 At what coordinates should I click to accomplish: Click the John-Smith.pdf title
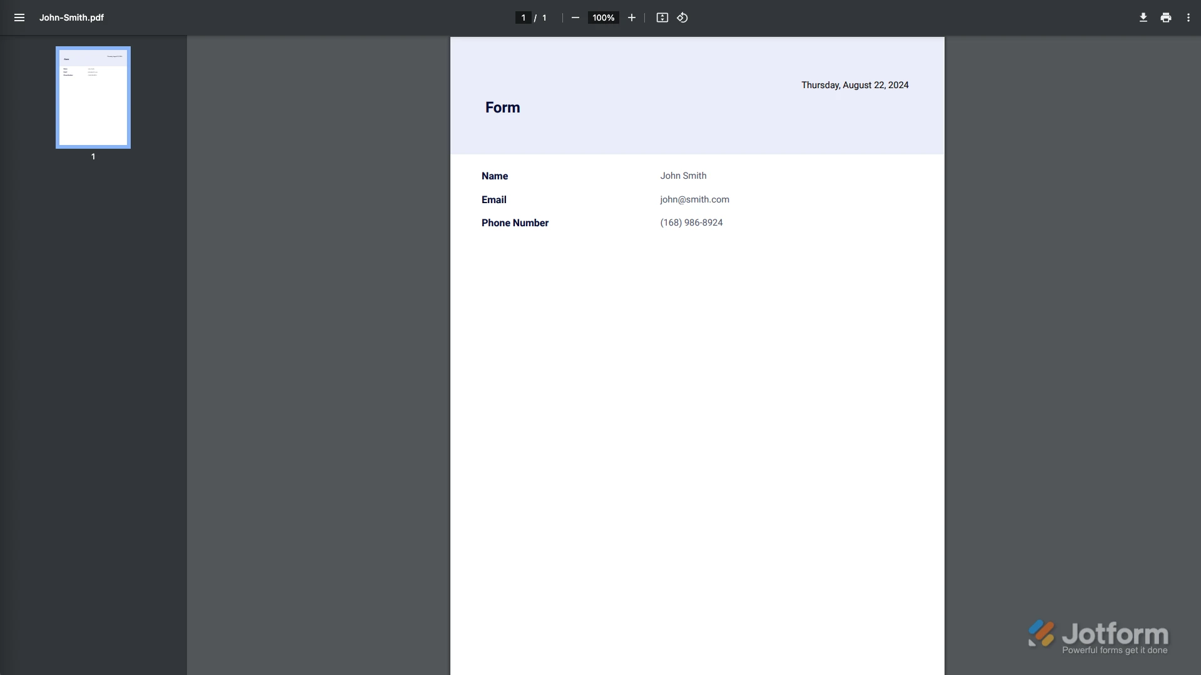71,17
